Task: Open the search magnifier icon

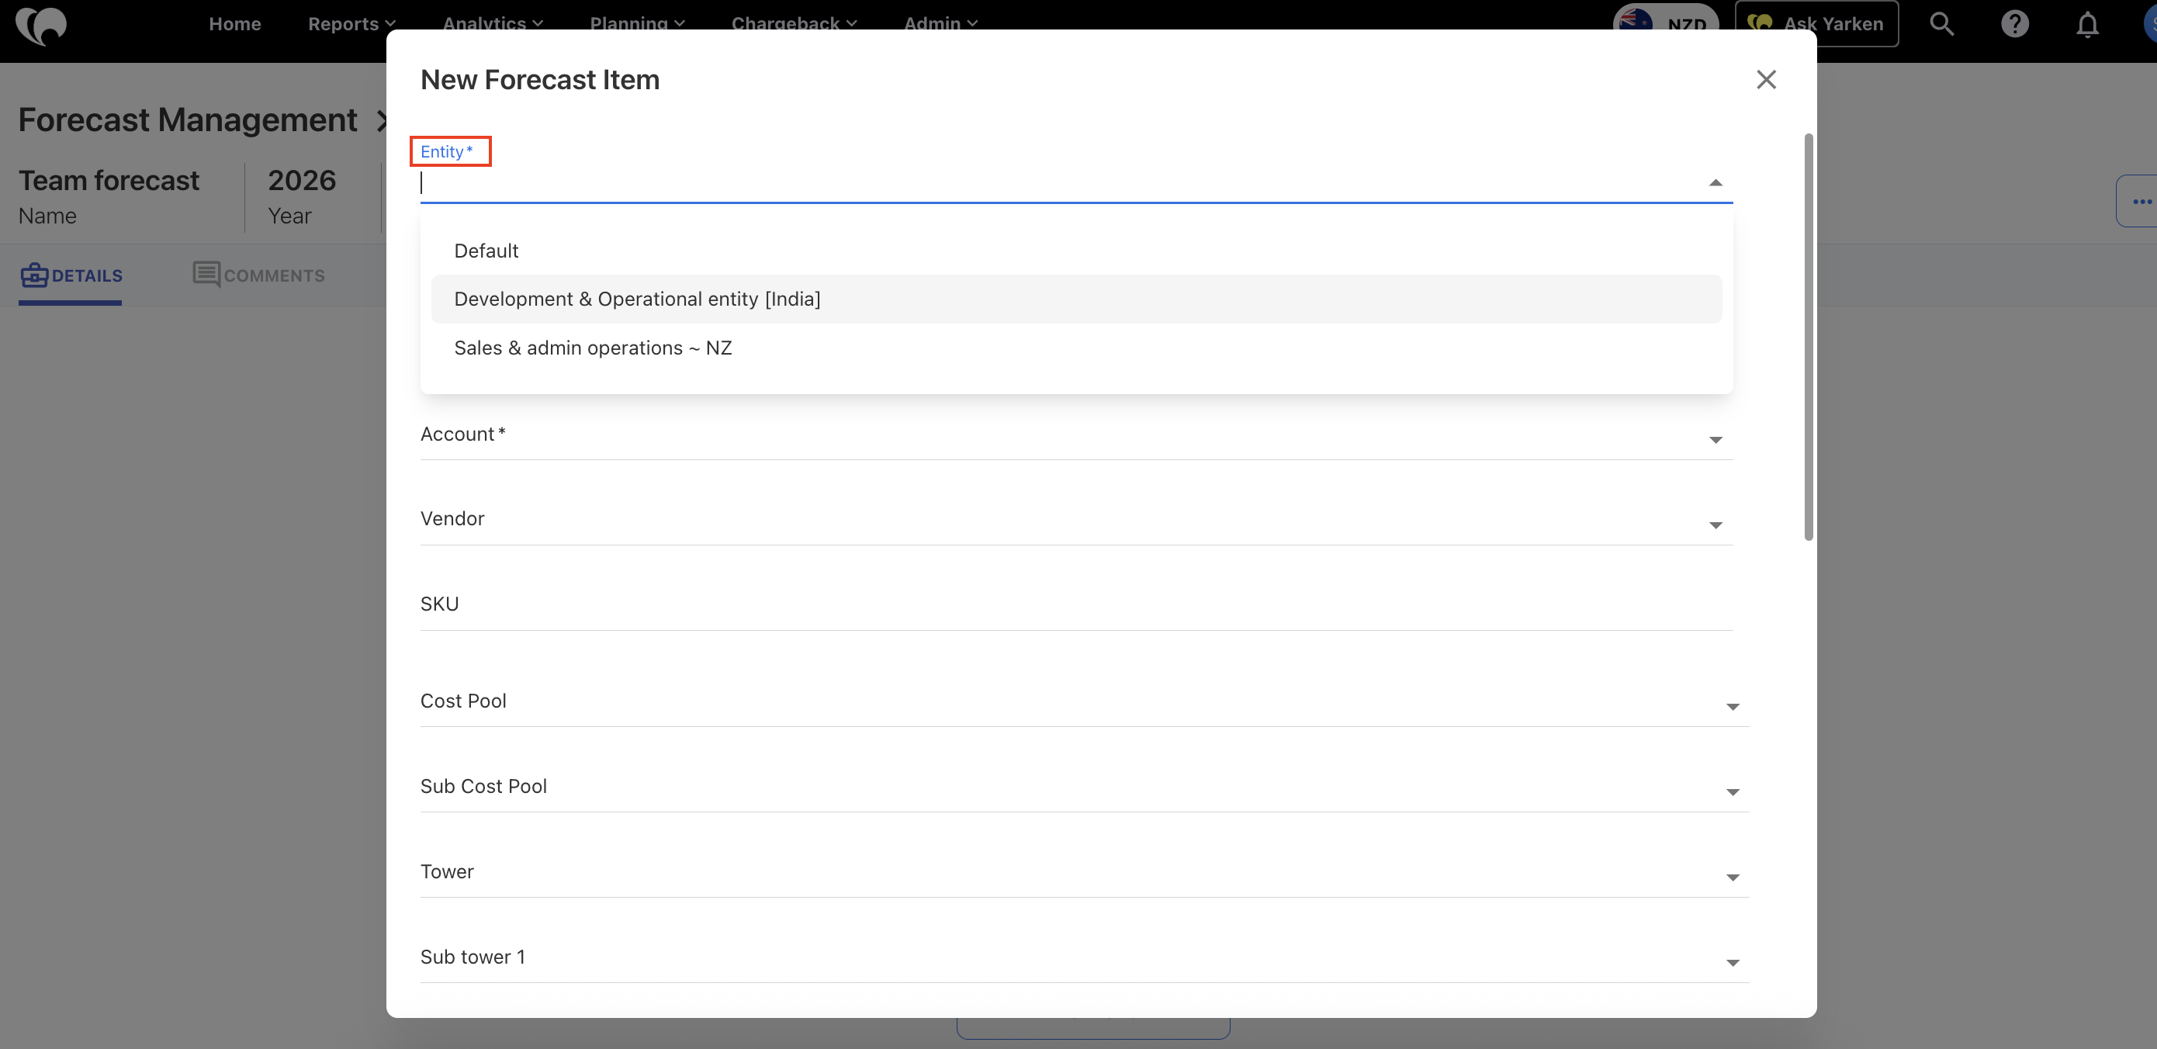Action: (1941, 24)
